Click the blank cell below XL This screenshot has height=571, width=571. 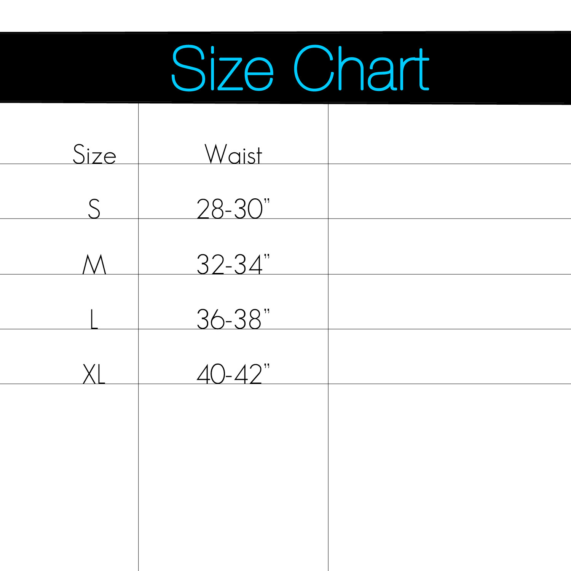(69, 476)
